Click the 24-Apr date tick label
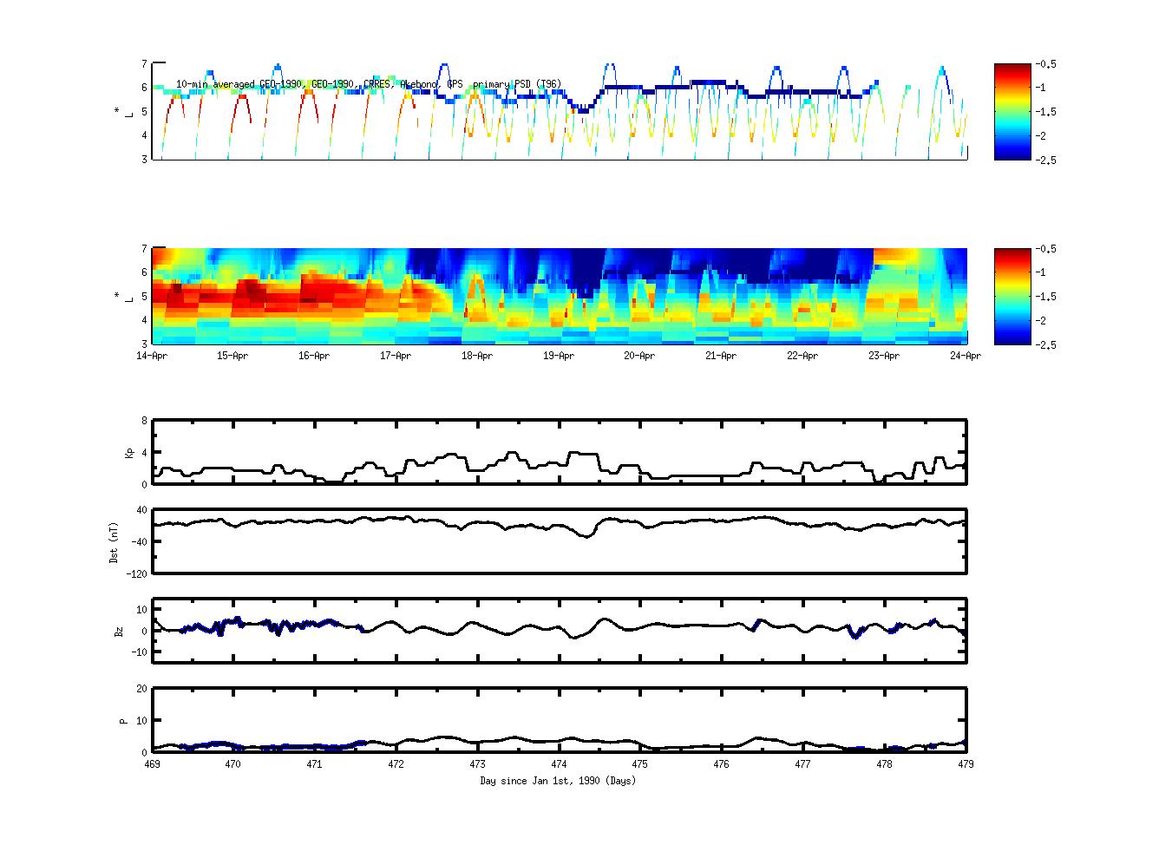Viewport: 1172px width, 845px height. tap(965, 356)
